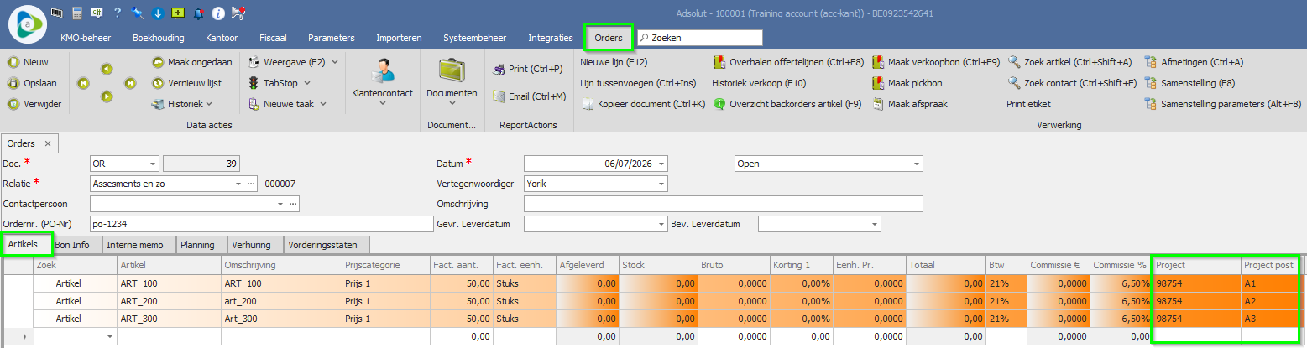The width and height of the screenshot is (1307, 348).
Task: Open the KMO-beheer ribbon tab
Action: 86,38
